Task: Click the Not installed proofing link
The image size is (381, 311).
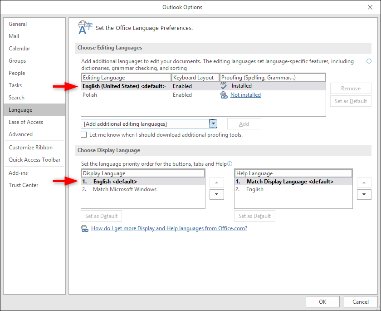Action: [x=245, y=95]
